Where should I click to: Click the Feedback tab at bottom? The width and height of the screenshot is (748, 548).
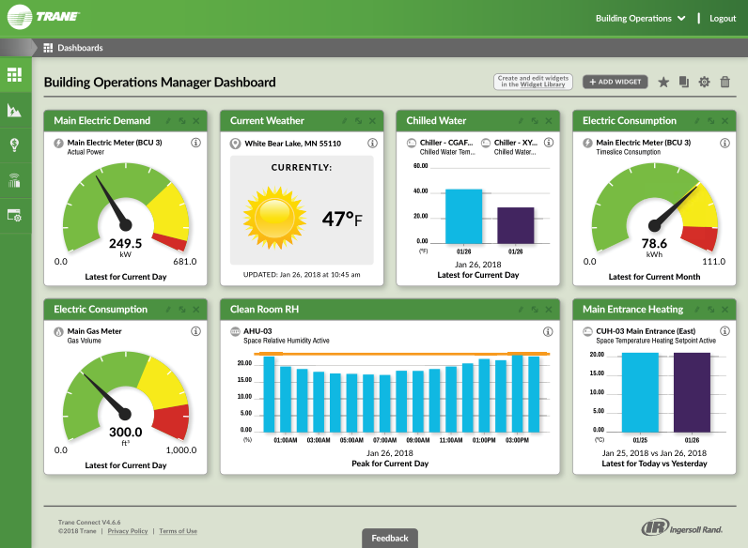pos(390,539)
